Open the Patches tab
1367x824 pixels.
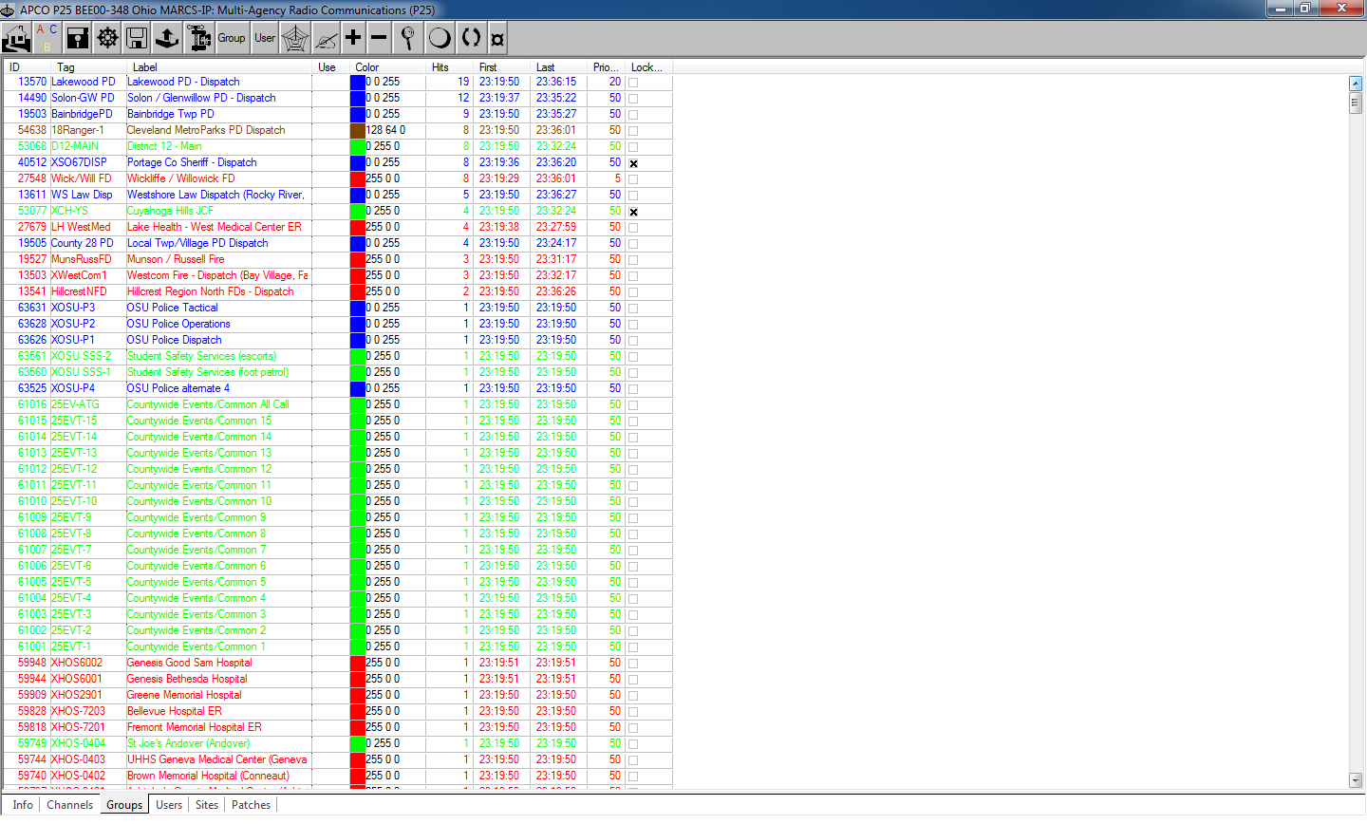pyautogui.click(x=252, y=805)
